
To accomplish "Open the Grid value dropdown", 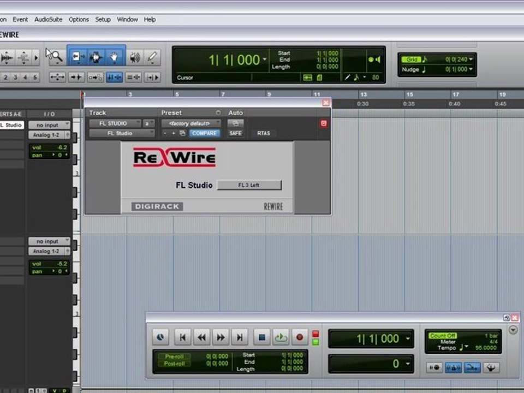I will (x=471, y=59).
